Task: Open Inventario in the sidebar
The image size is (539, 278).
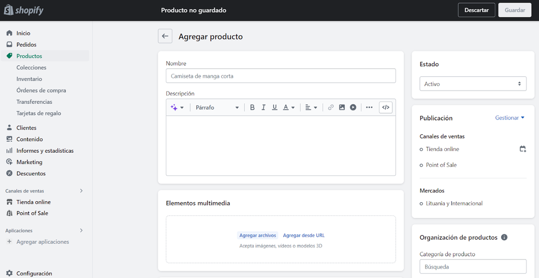Action: pos(29,79)
